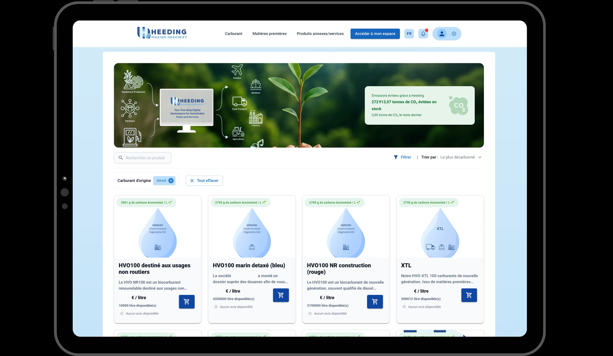Click '10000 litre disponible(s)' text
The width and height of the screenshot is (613, 356).
click(137, 306)
